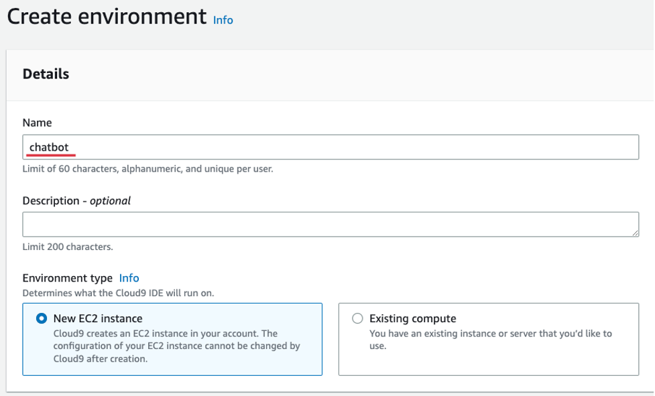Click the word chatbot in the Name field
Image resolution: width=655 pixels, height=396 pixels.
coord(49,147)
